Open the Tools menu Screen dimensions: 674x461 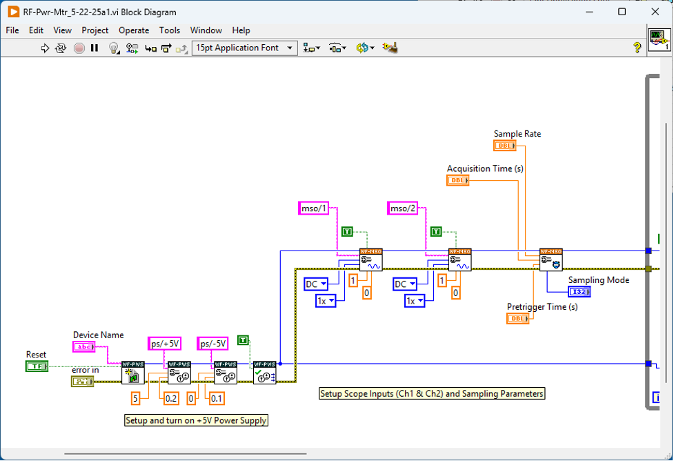(170, 30)
